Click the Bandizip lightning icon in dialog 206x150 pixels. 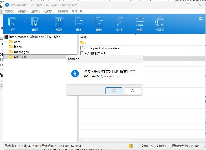75,74
